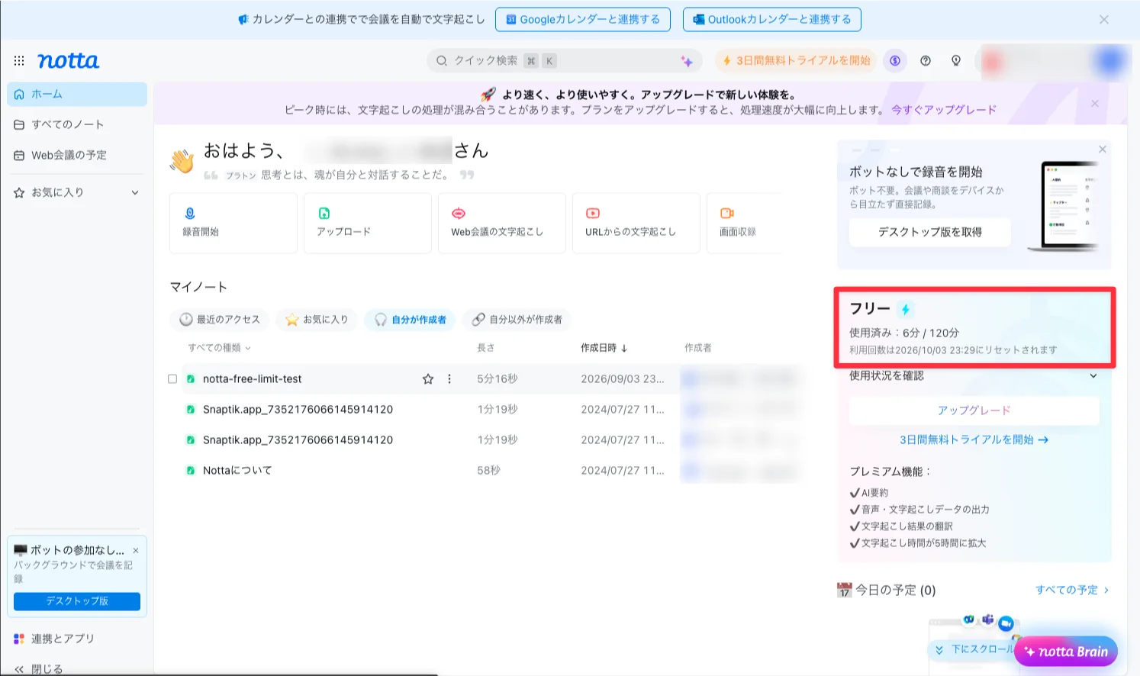Viewport: 1140px width, 676px height.
Task: Expand the お気に入り sidebar section
Action: [135, 192]
